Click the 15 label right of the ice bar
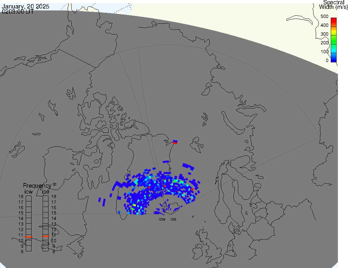The height and width of the screenshot is (268, 348). 54,213
